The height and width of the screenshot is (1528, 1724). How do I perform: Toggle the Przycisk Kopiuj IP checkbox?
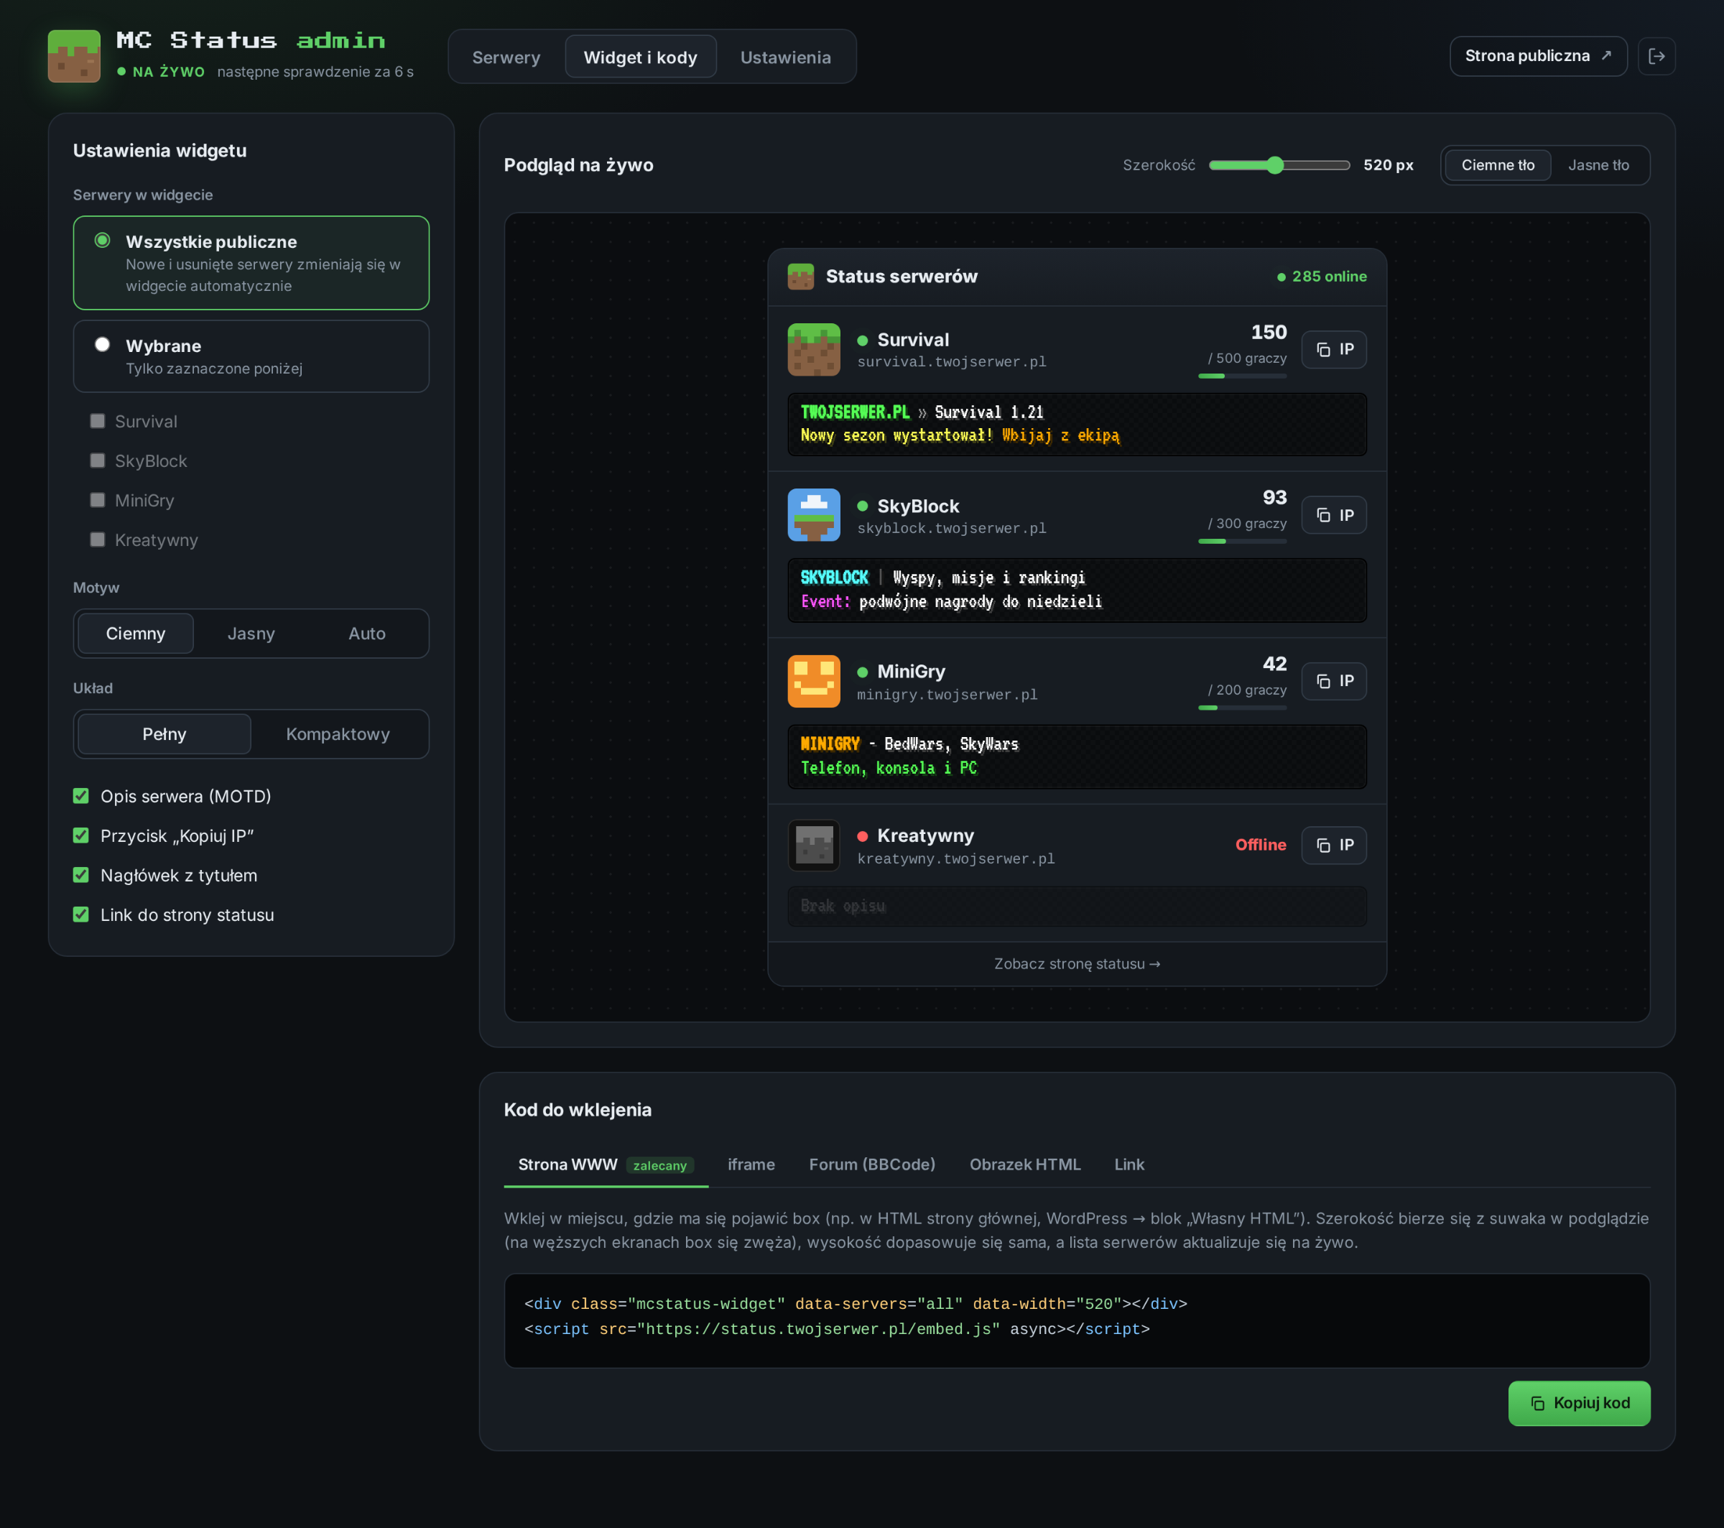pos(81,835)
